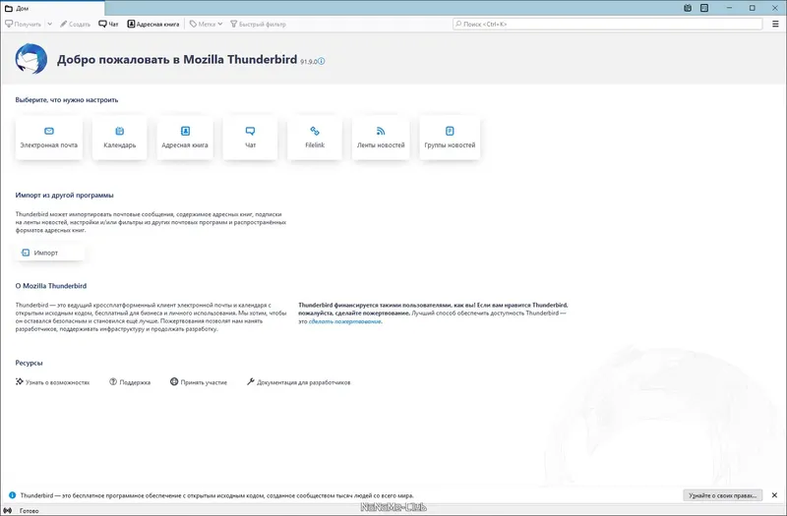The height and width of the screenshot is (516, 787).
Task: Click the version info icon next to 91.9.0
Action: click(x=322, y=61)
